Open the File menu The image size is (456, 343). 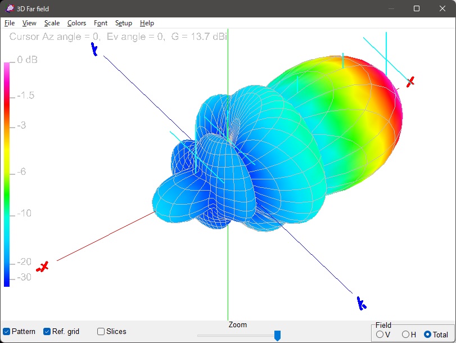[x=10, y=23]
